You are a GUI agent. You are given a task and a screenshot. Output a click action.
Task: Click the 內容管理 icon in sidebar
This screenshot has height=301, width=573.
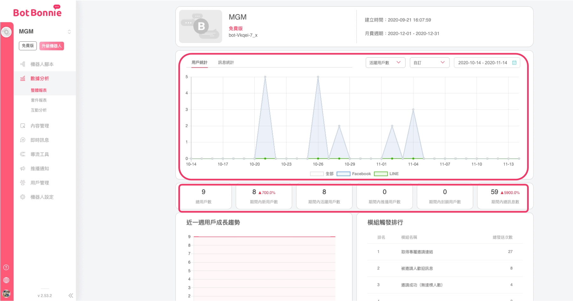[x=23, y=126]
